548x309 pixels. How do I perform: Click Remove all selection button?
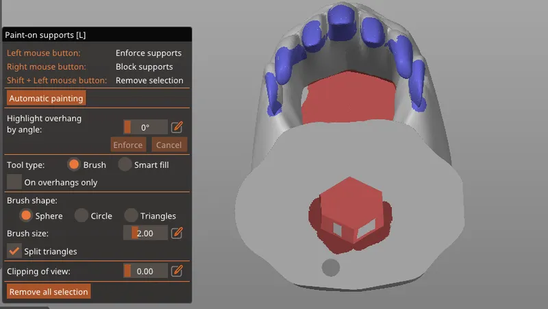[x=49, y=291]
